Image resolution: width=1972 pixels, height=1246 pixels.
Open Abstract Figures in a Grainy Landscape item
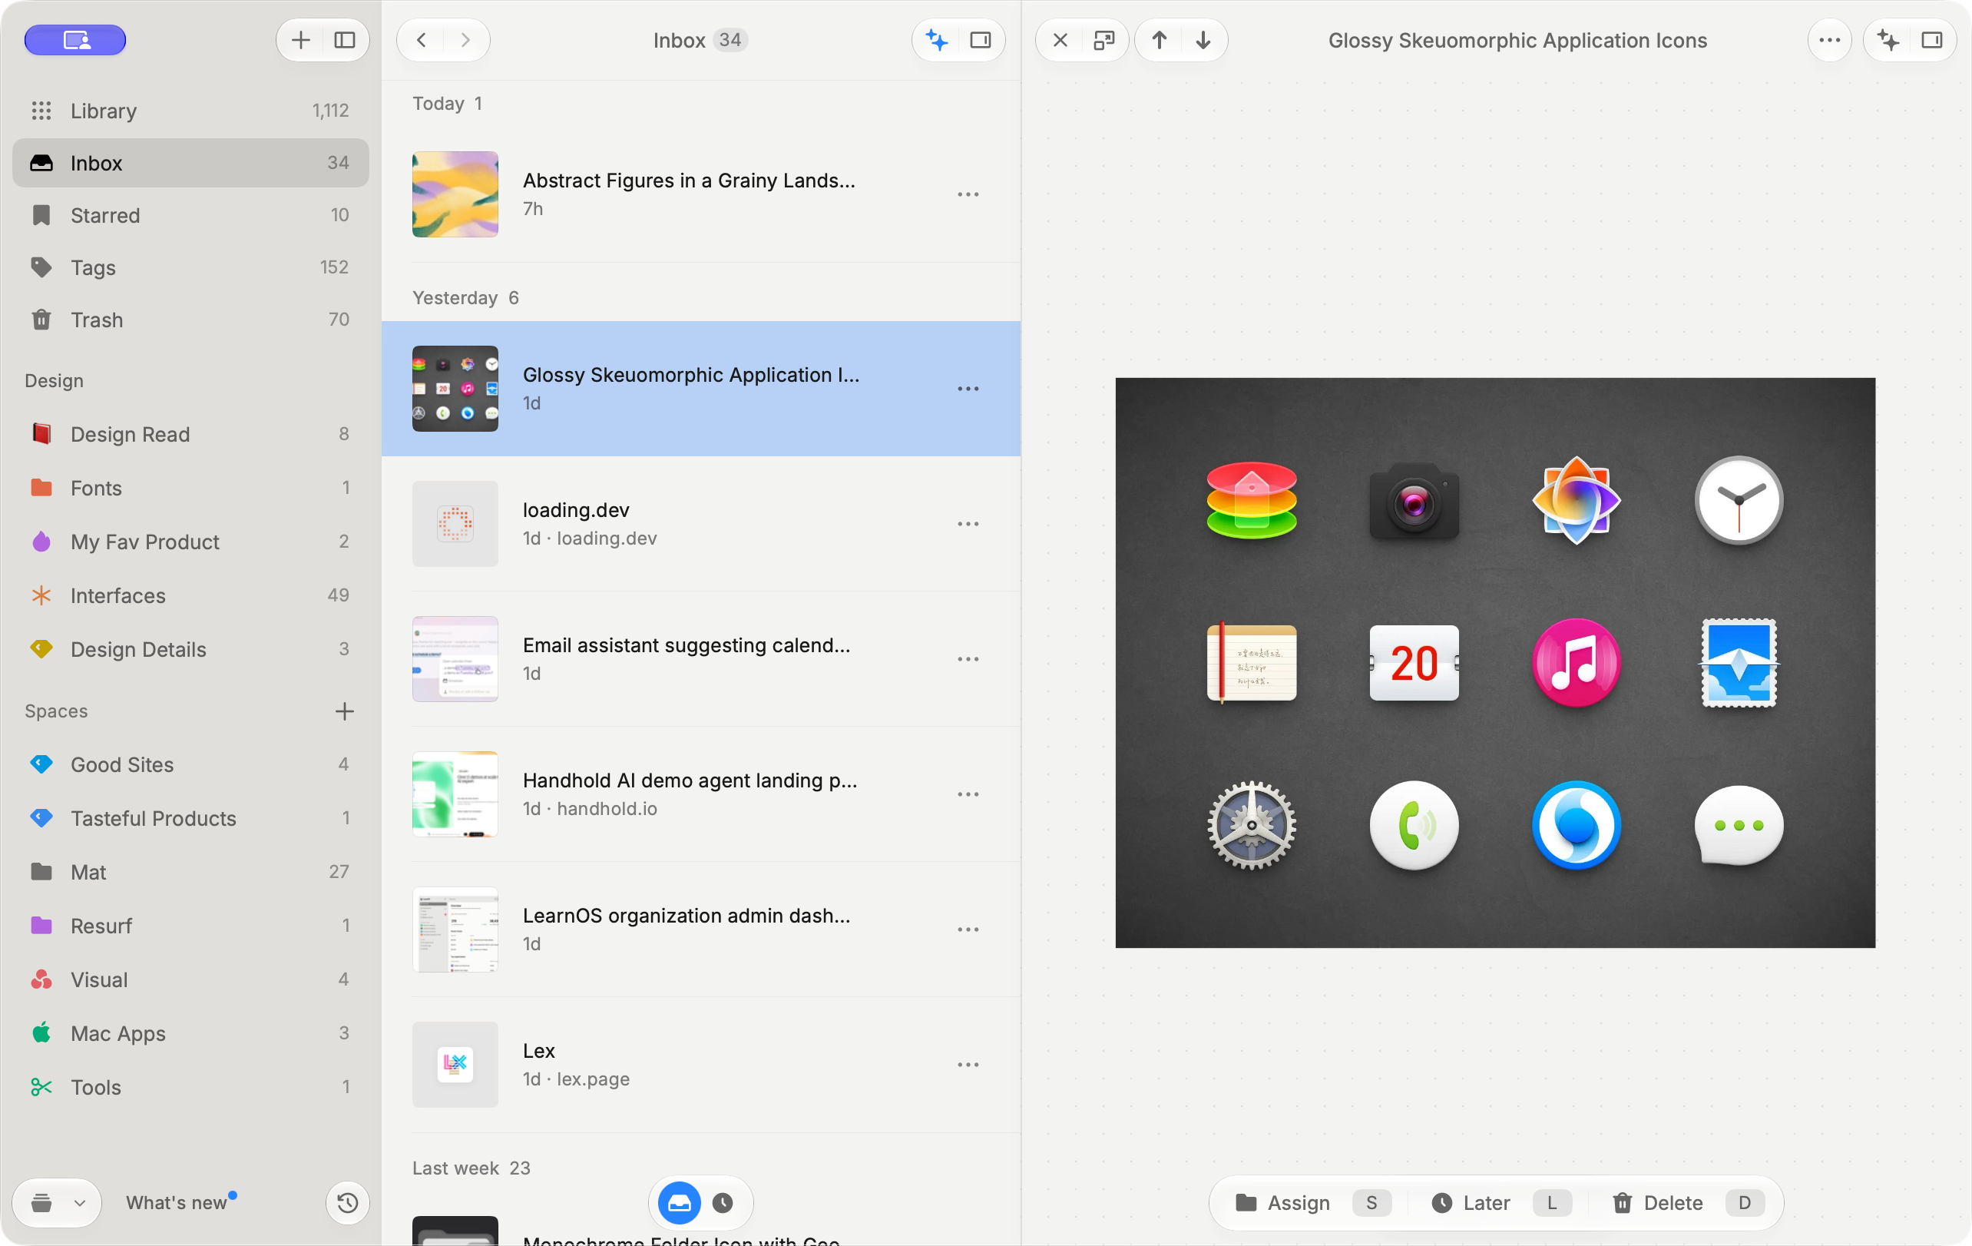(x=701, y=194)
